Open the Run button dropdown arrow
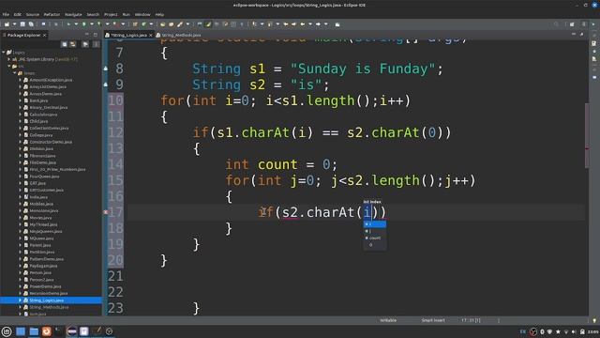600x338 pixels. click(x=92, y=24)
